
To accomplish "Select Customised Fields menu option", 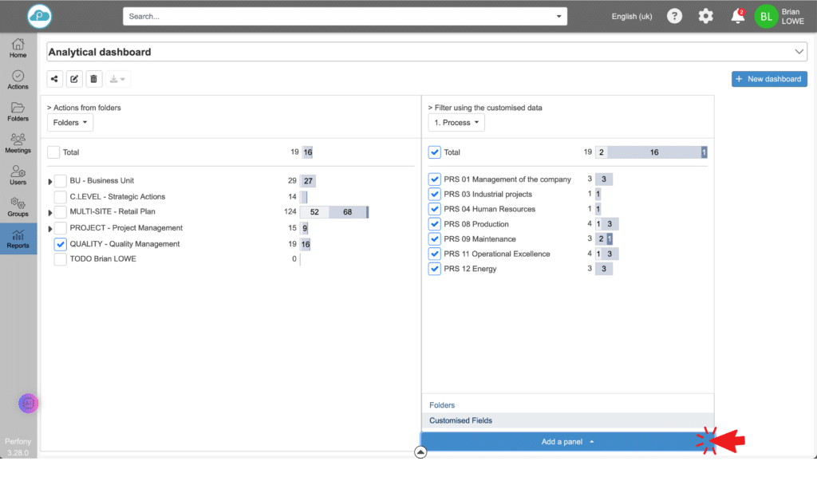I will pyautogui.click(x=460, y=420).
